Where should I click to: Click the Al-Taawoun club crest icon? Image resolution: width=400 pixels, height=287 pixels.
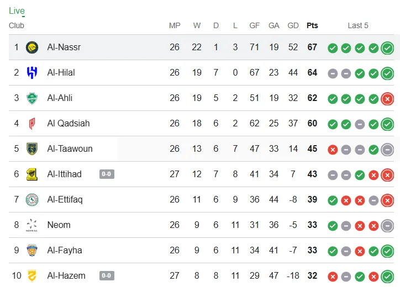32,149
